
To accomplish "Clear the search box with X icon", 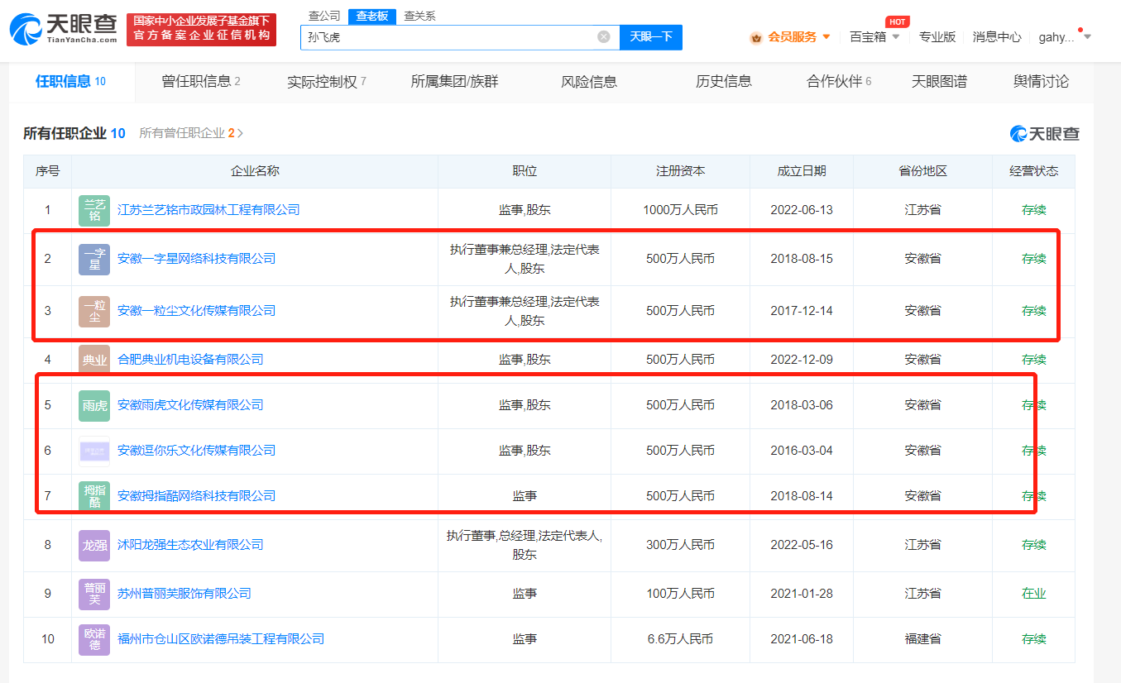I will (604, 36).
